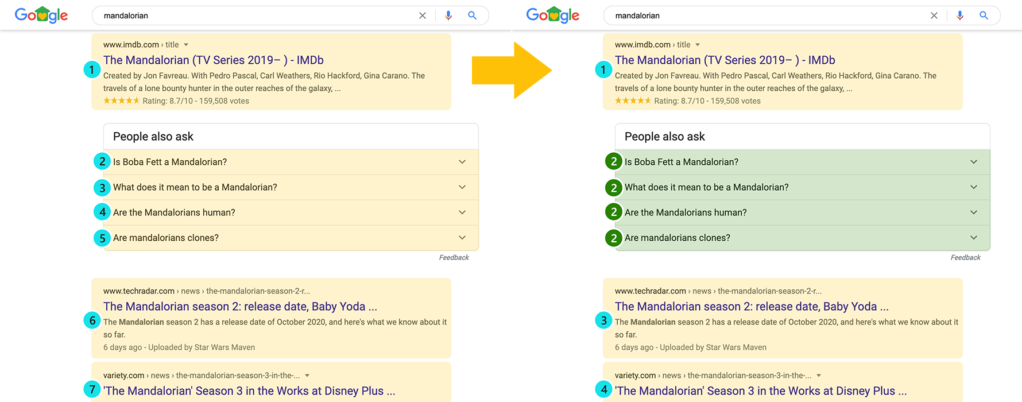
Task: Open the Variety Season 3 result in the right panel
Action: pyautogui.click(x=761, y=391)
